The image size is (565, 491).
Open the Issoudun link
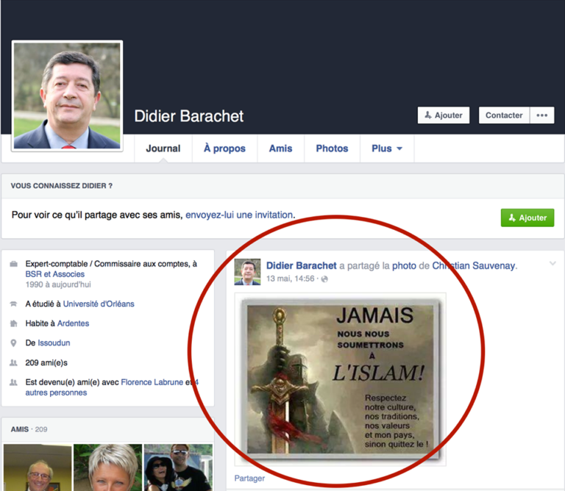click(x=54, y=343)
